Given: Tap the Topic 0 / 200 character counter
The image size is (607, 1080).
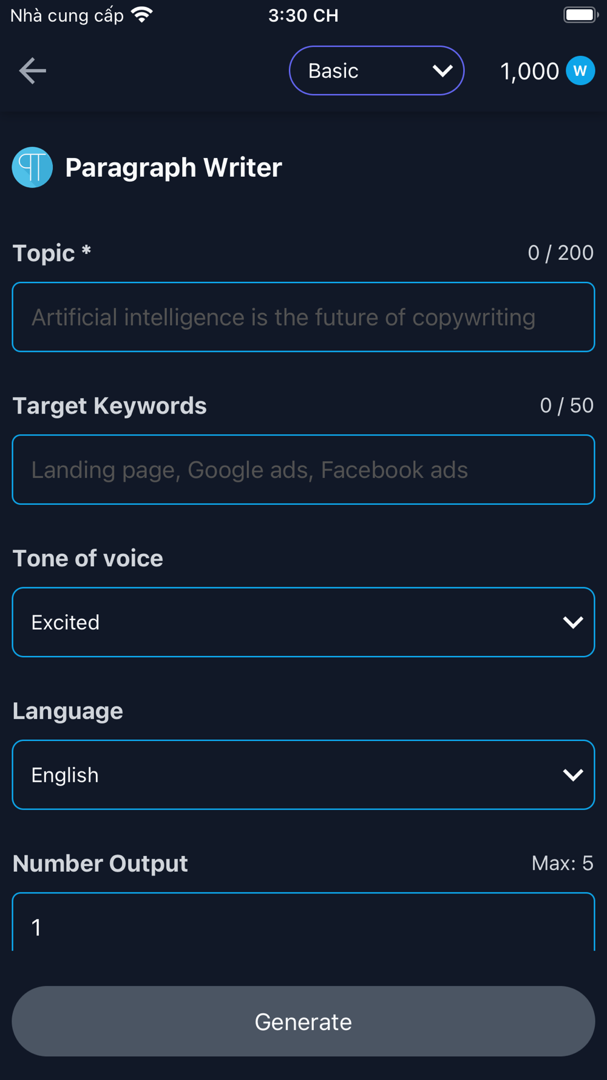Looking at the screenshot, I should 560,253.
